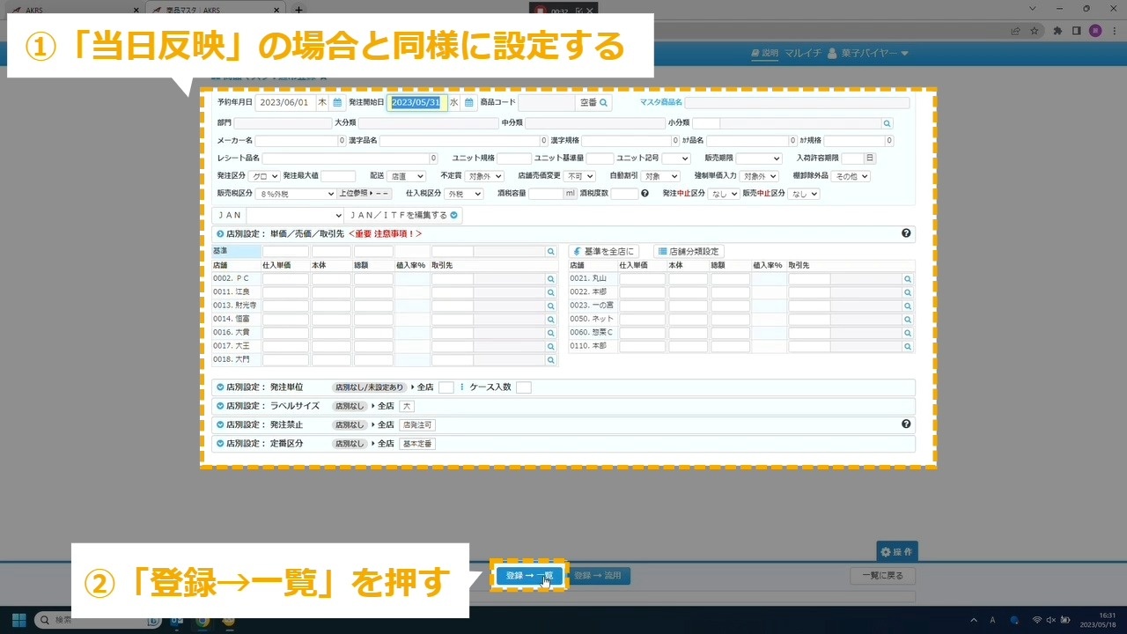1127x634 pixels.
Task: Click help icon on 店別設定 単価 header
Action: coord(906,233)
